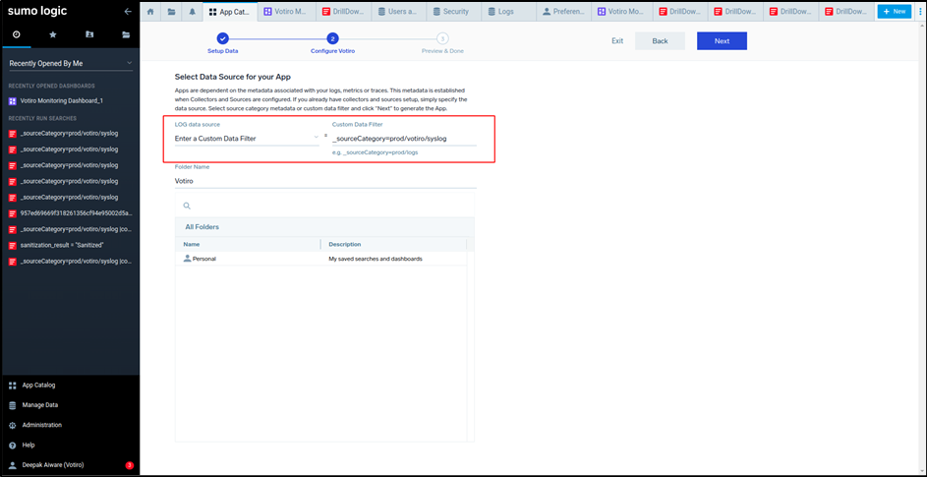Click the Configure Votiro step label
The image size is (927, 477).
(332, 51)
